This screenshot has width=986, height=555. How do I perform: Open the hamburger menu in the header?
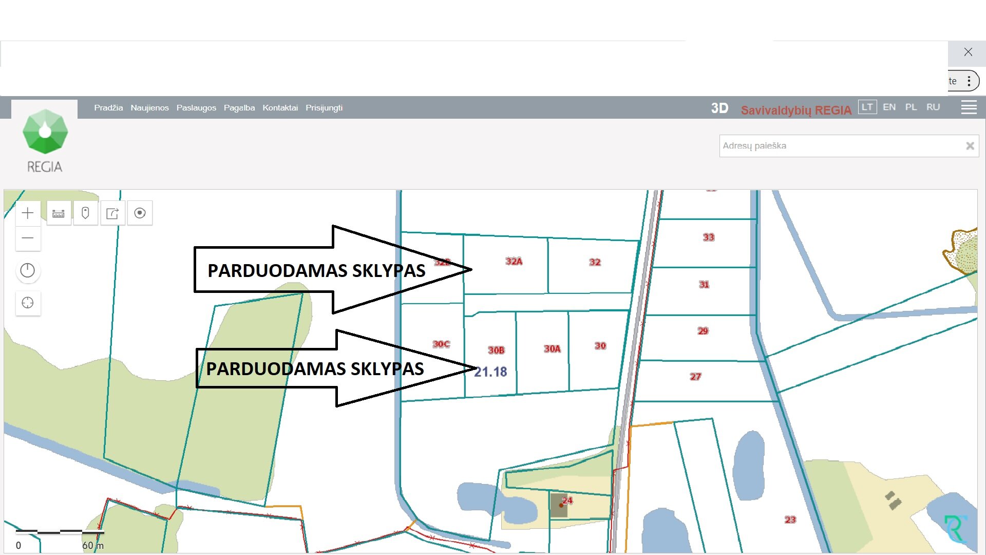(969, 107)
